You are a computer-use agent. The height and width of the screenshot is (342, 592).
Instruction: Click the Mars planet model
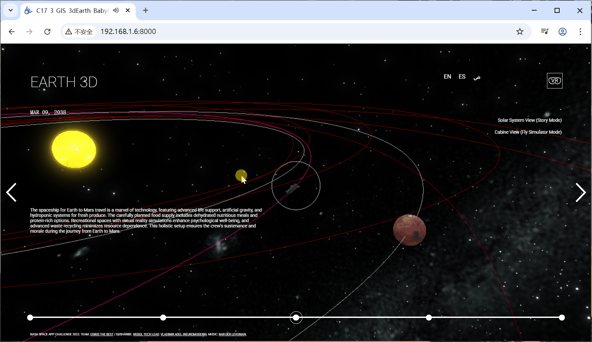[x=410, y=230]
